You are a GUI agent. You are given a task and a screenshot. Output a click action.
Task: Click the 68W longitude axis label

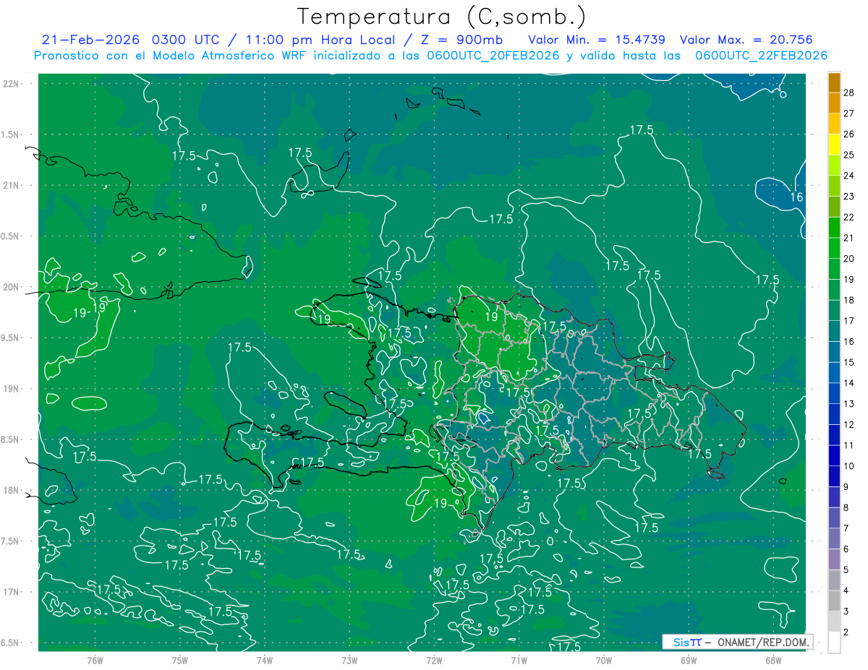click(x=773, y=660)
